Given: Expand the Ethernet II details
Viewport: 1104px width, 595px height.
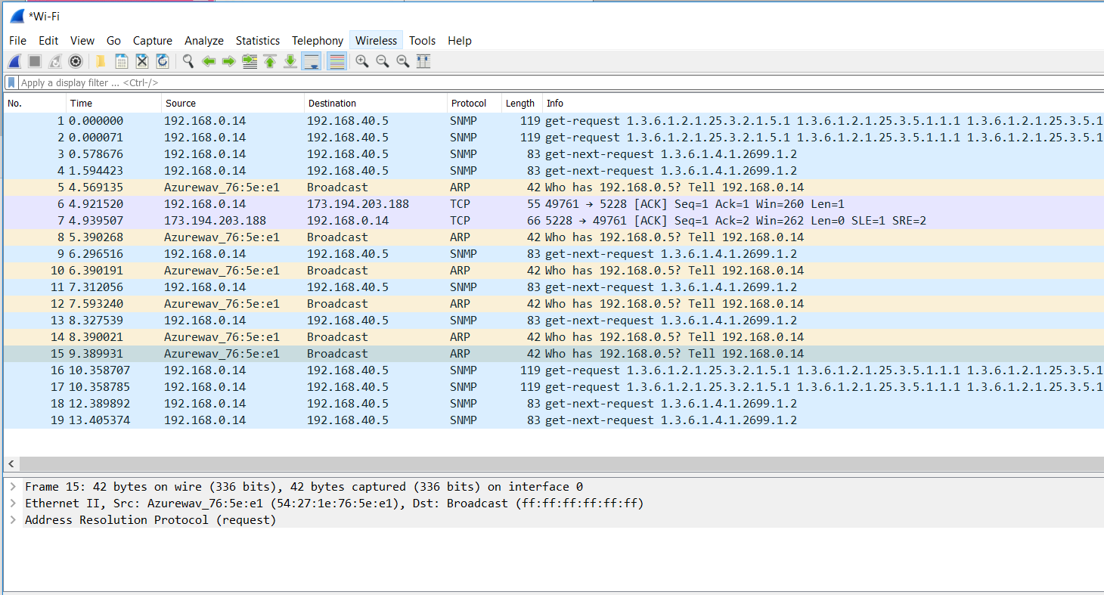Looking at the screenshot, I should tap(14, 504).
